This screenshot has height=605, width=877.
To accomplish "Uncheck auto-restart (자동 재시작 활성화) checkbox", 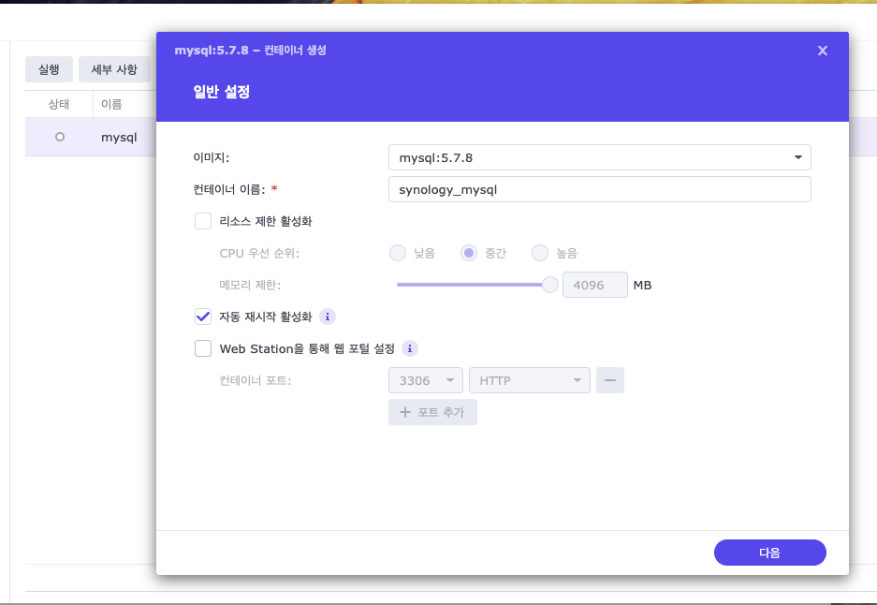I will pyautogui.click(x=203, y=317).
